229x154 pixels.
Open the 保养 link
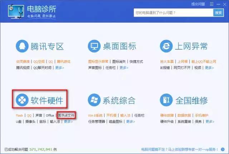click(x=198, y=121)
